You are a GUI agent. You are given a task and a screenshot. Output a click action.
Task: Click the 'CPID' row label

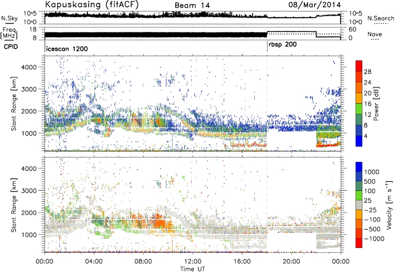coord(11,47)
